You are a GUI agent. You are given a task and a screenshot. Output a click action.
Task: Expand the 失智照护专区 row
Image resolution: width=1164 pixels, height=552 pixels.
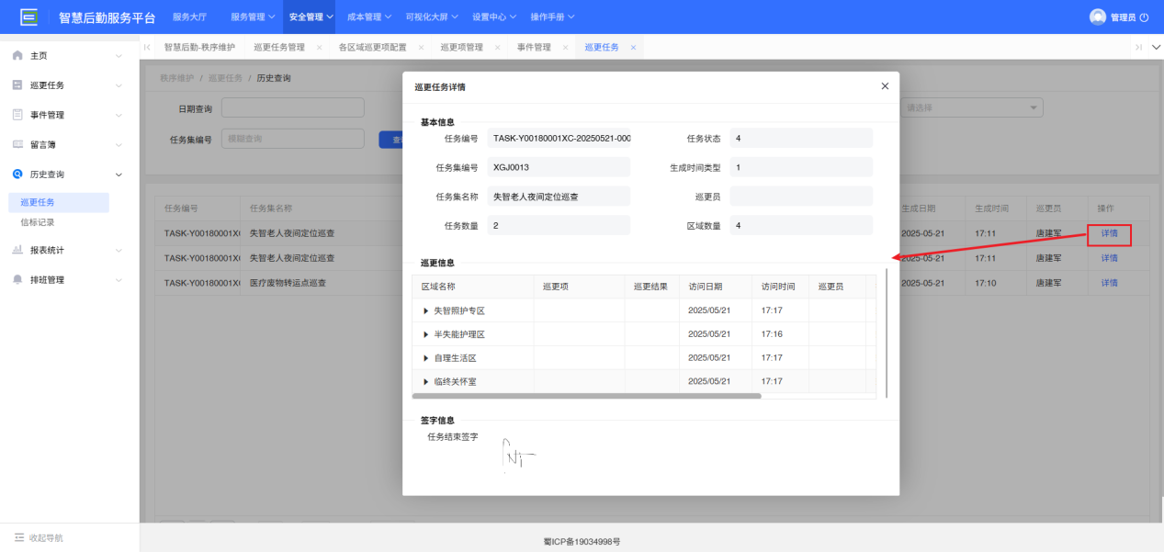[426, 310]
